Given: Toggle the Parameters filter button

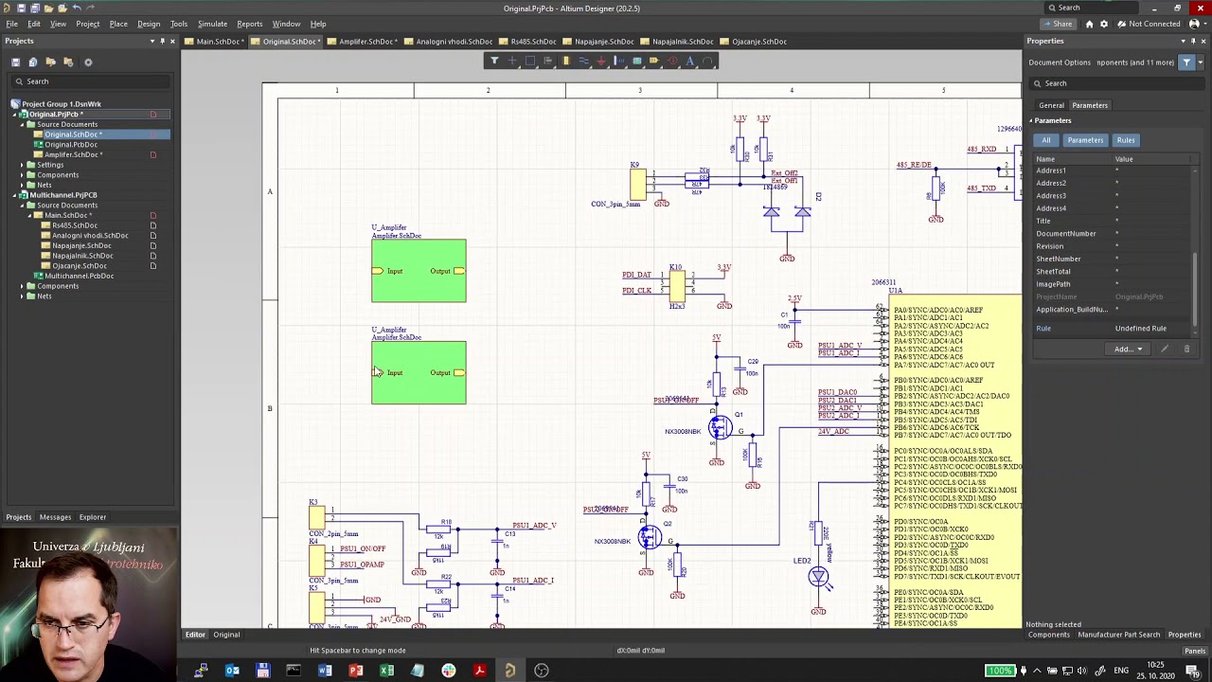Looking at the screenshot, I should pyautogui.click(x=1085, y=140).
